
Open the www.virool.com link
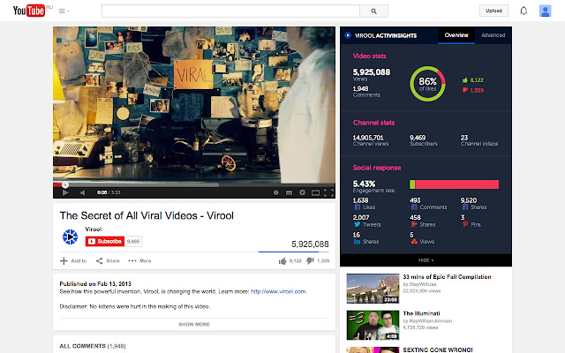tap(278, 291)
